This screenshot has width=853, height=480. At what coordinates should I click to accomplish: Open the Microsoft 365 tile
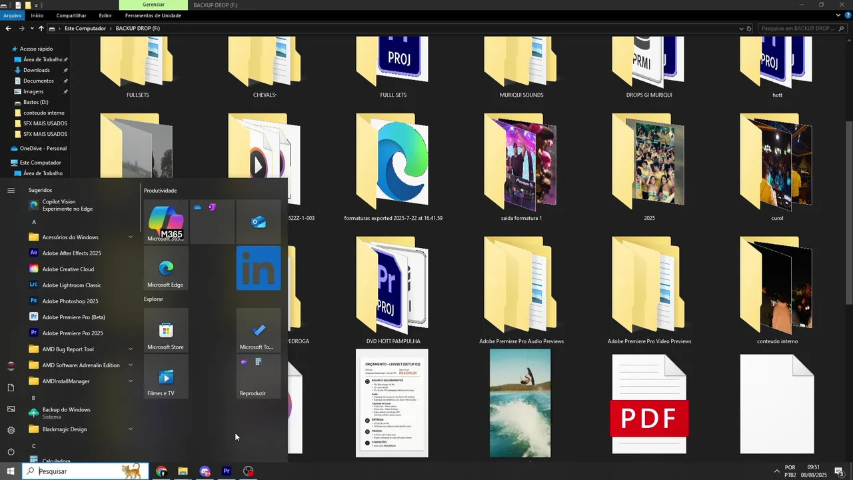click(x=166, y=221)
